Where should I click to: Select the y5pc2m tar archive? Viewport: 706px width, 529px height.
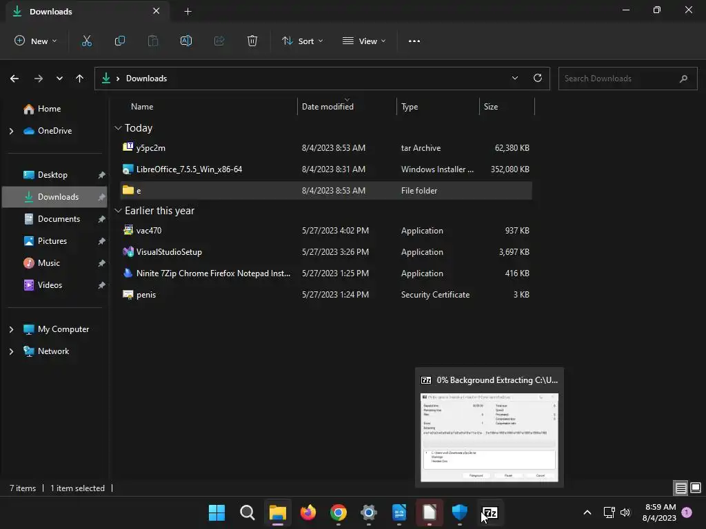[326, 148]
